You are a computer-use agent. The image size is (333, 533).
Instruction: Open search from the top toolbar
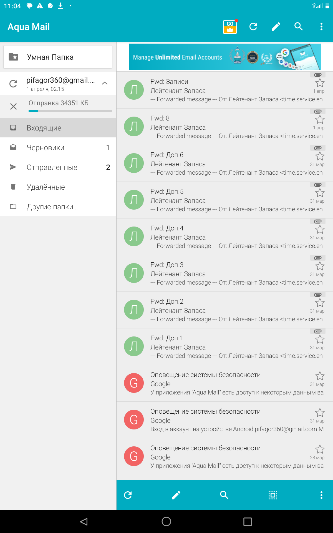pos(298,27)
